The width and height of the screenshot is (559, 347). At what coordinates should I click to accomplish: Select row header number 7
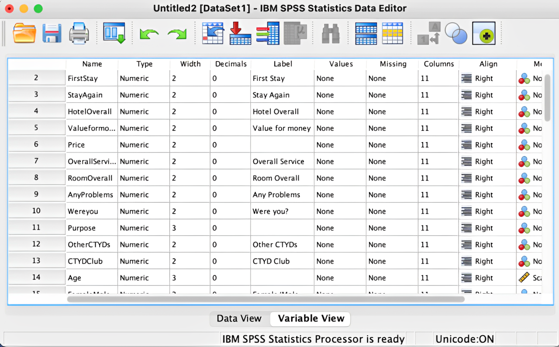(37, 161)
